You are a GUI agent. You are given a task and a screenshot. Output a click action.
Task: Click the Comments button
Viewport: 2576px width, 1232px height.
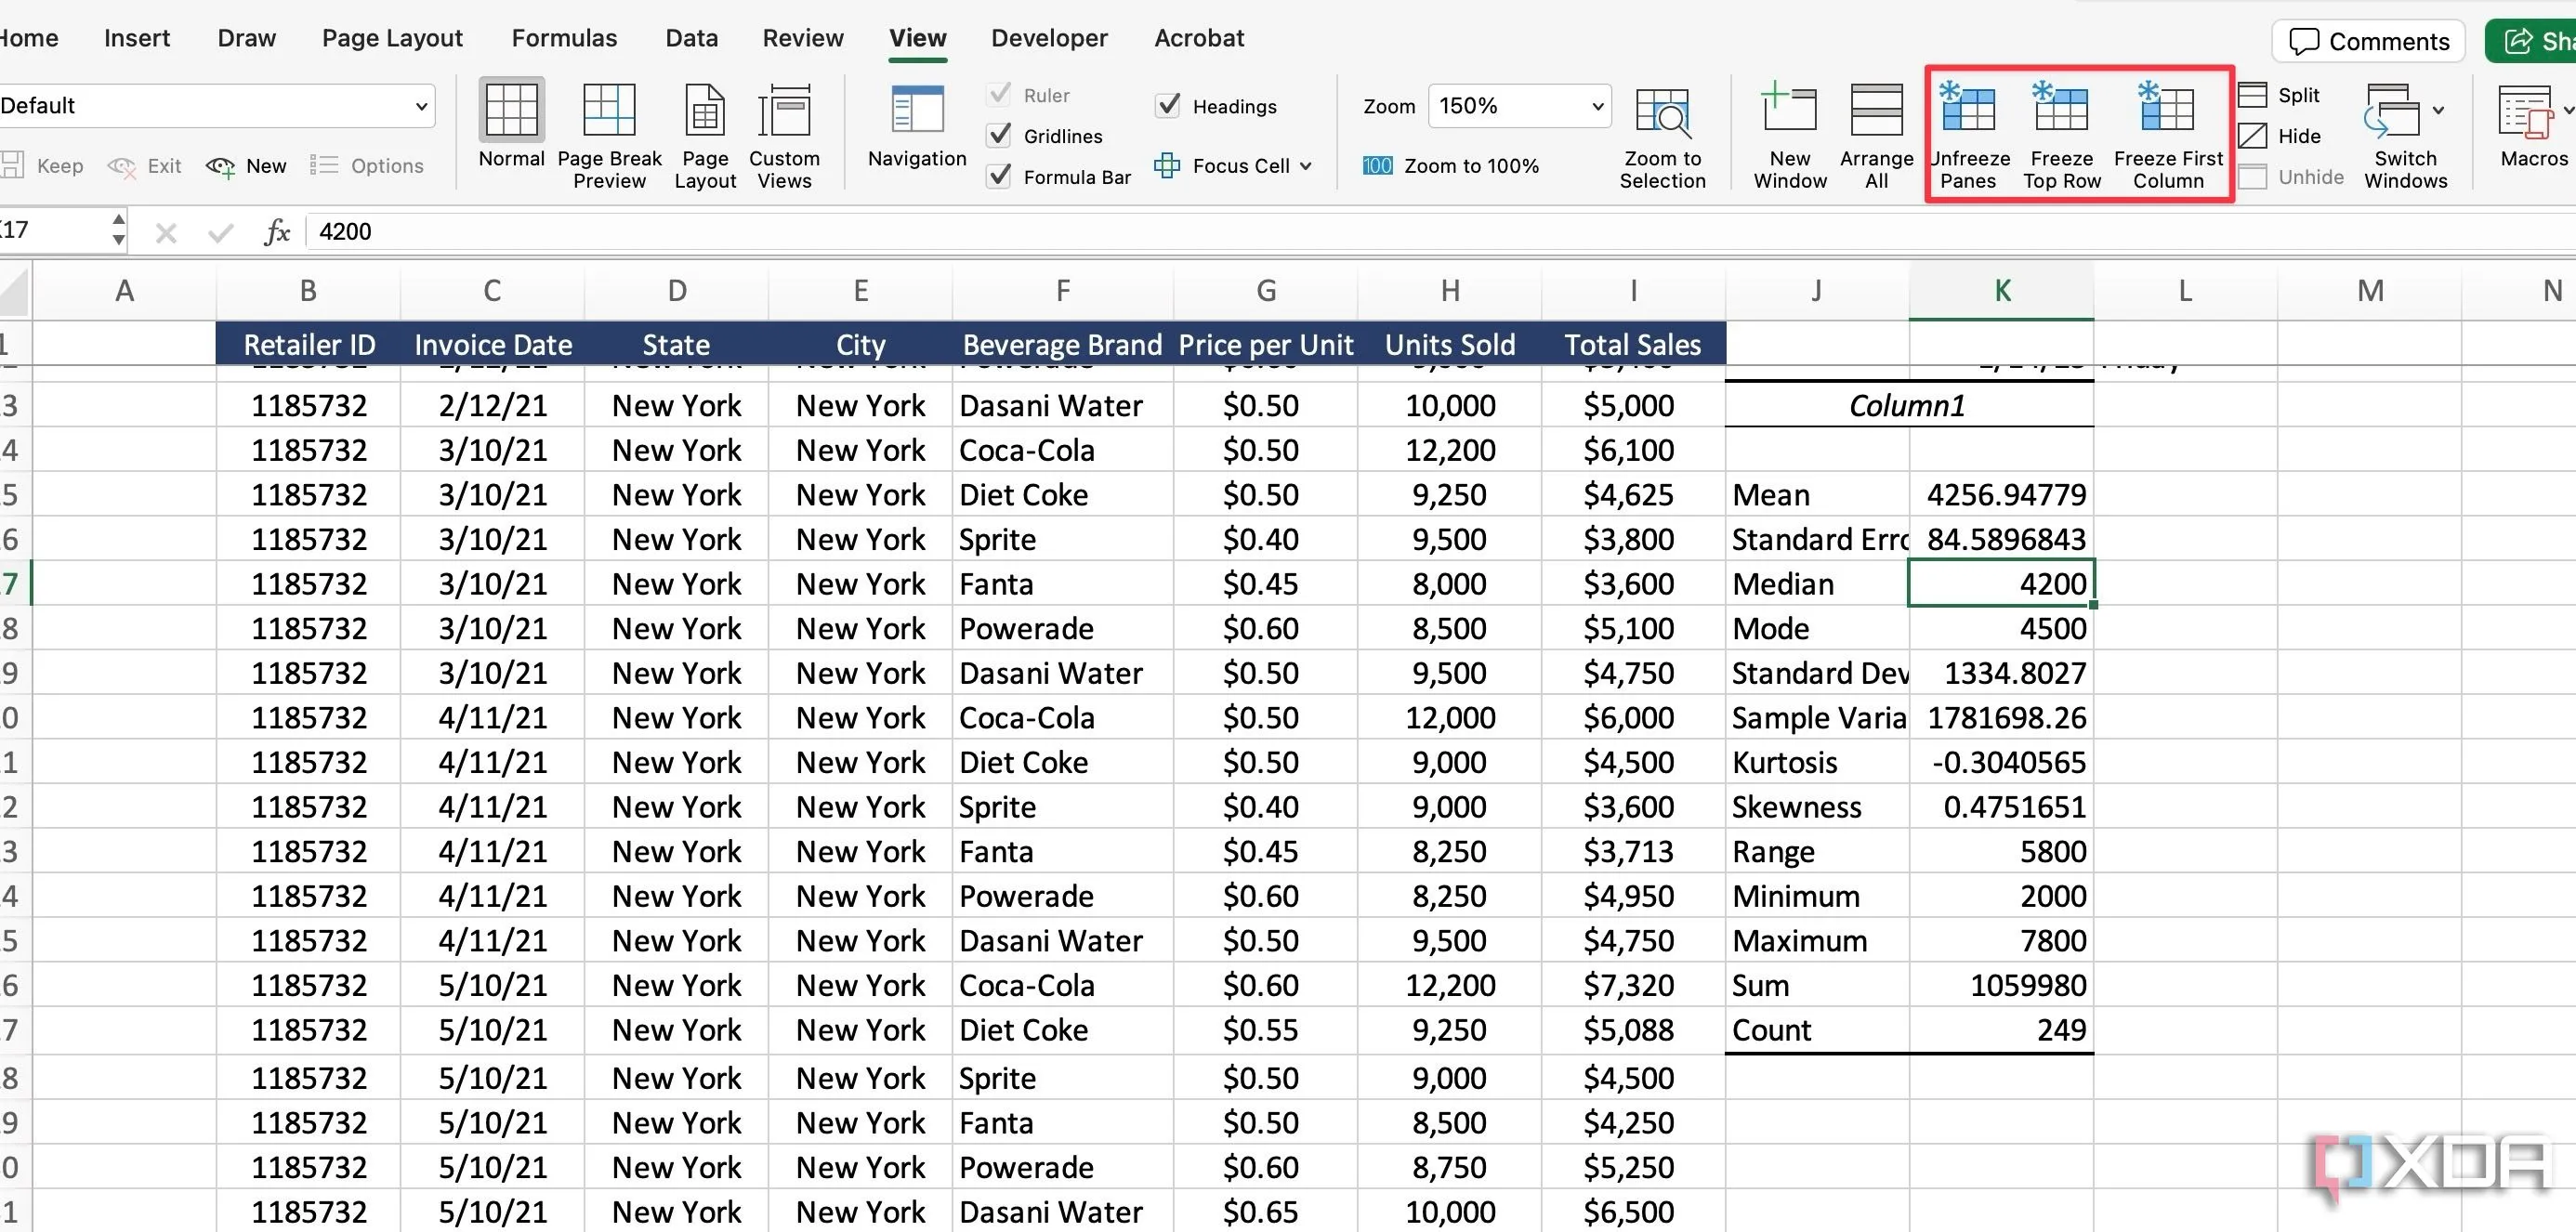(2368, 41)
